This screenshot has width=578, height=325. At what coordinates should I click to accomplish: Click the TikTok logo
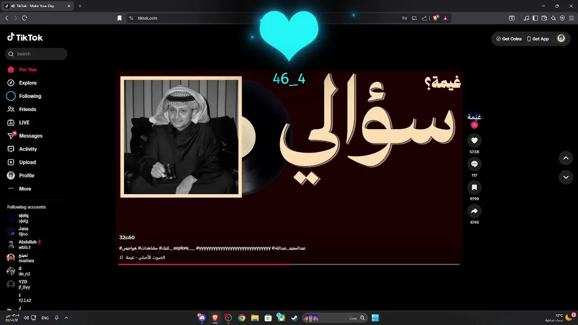(x=25, y=37)
